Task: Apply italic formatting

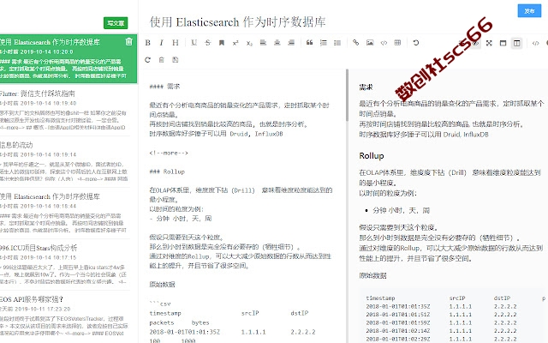Action: click(x=161, y=43)
